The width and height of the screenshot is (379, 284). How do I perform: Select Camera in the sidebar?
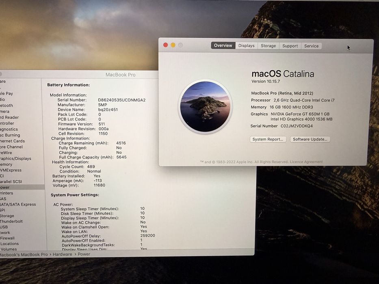(4, 111)
